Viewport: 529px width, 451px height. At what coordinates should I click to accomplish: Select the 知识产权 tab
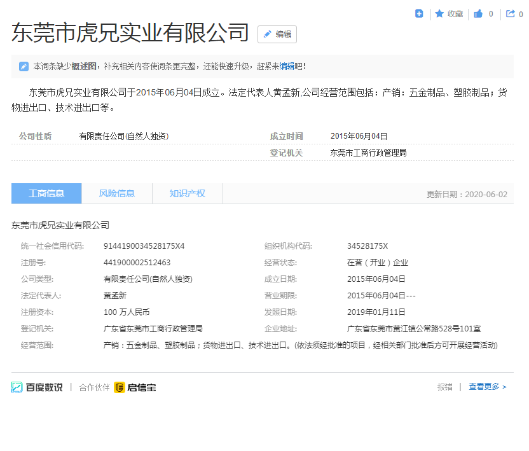187,193
